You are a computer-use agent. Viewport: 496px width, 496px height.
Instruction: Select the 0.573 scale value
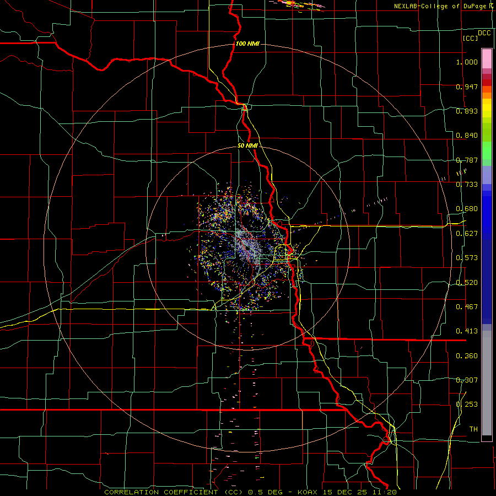tap(467, 258)
